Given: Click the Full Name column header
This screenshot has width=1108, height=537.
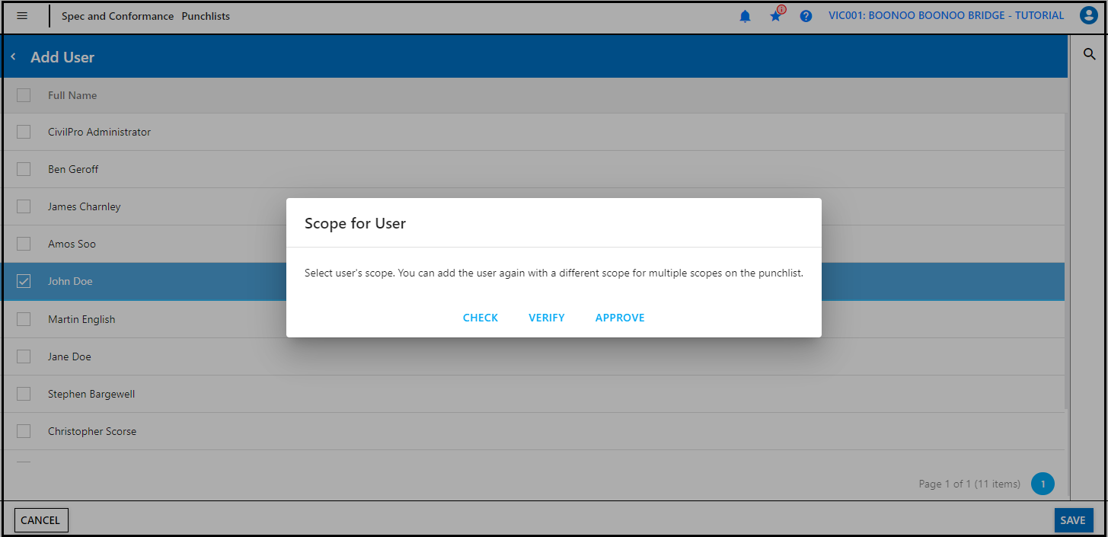Looking at the screenshot, I should pos(72,95).
